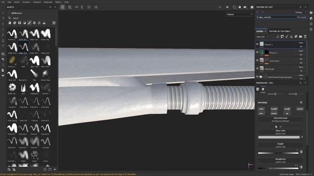The width and height of the screenshot is (314, 176).
Task: Open the Mode menu
Action: 17,2
